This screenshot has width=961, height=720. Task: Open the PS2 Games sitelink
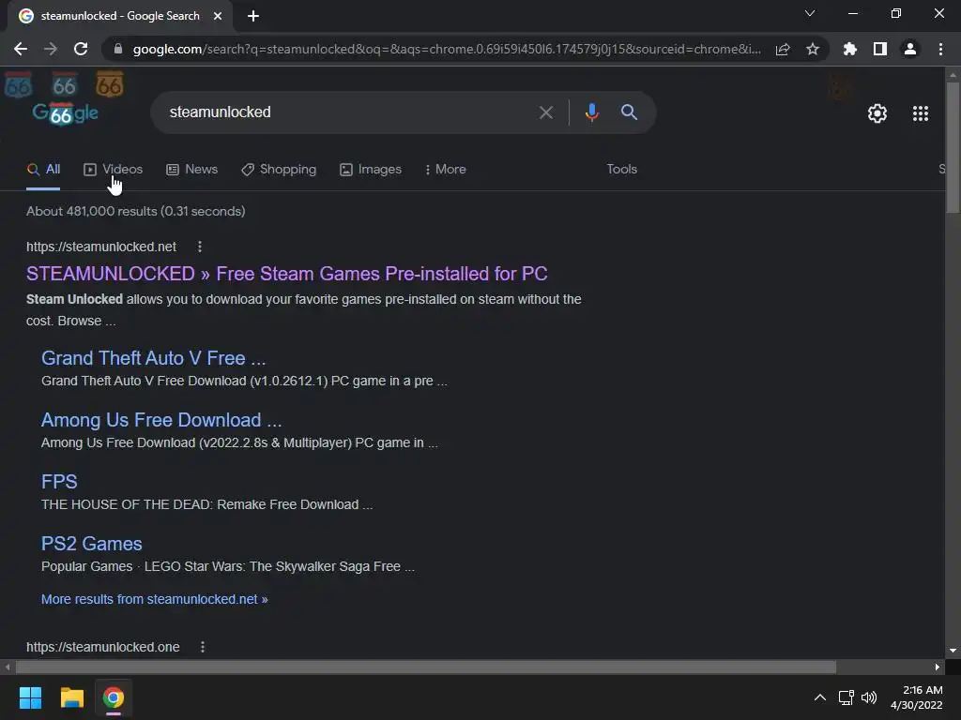coord(91,544)
